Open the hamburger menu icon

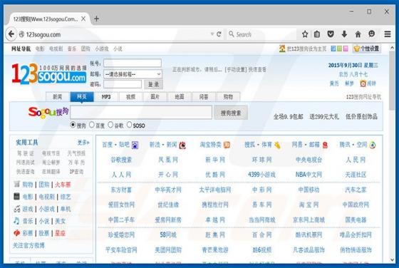point(388,34)
